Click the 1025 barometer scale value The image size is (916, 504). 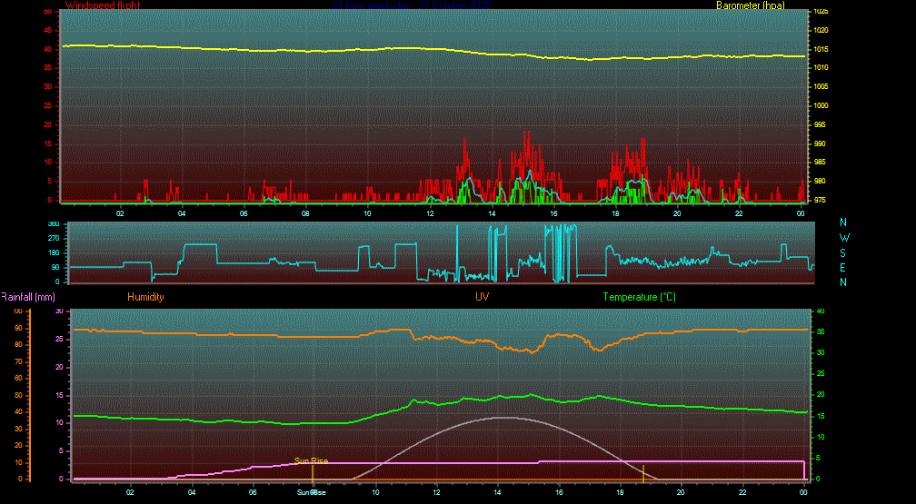(821, 12)
